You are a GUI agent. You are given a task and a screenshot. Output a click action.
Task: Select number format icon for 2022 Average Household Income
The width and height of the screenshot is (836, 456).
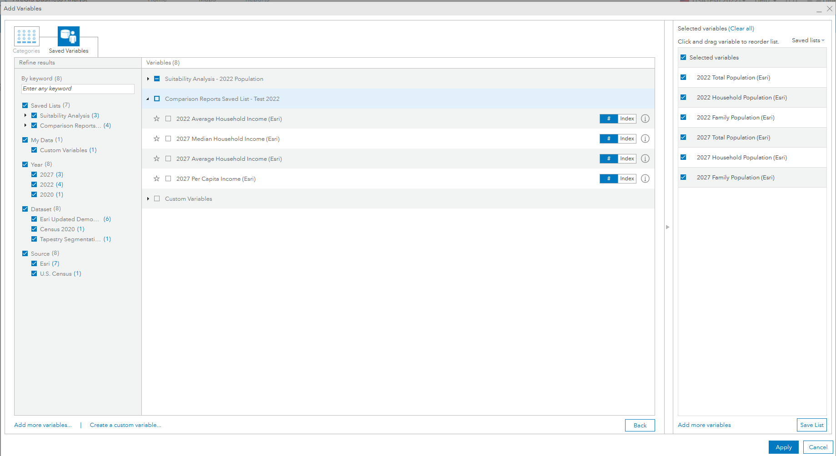click(608, 119)
